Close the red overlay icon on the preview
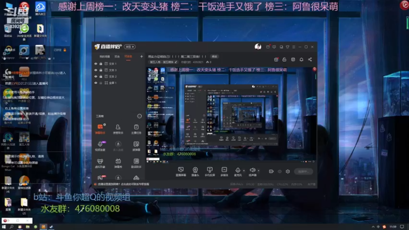 point(314,69)
